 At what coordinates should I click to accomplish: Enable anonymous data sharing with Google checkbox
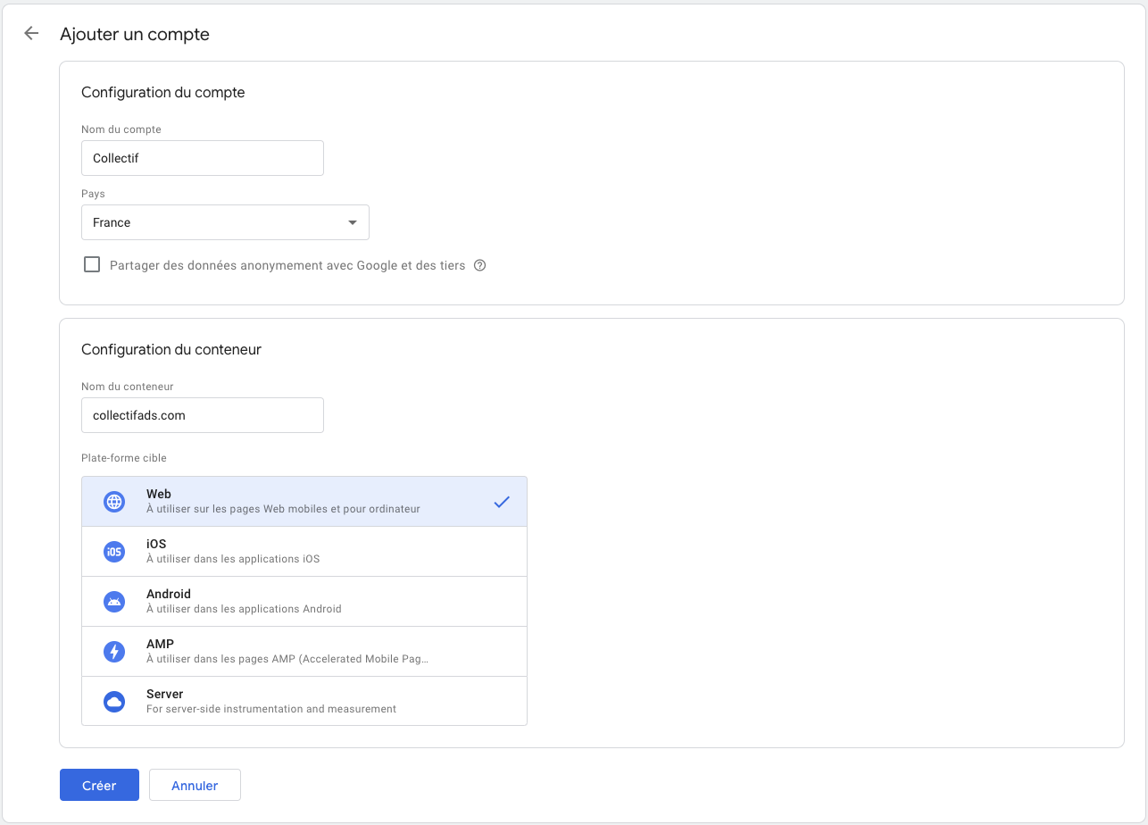click(x=91, y=264)
